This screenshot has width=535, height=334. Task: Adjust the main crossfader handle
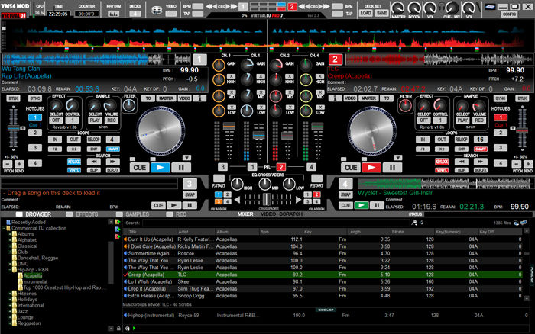(267, 199)
